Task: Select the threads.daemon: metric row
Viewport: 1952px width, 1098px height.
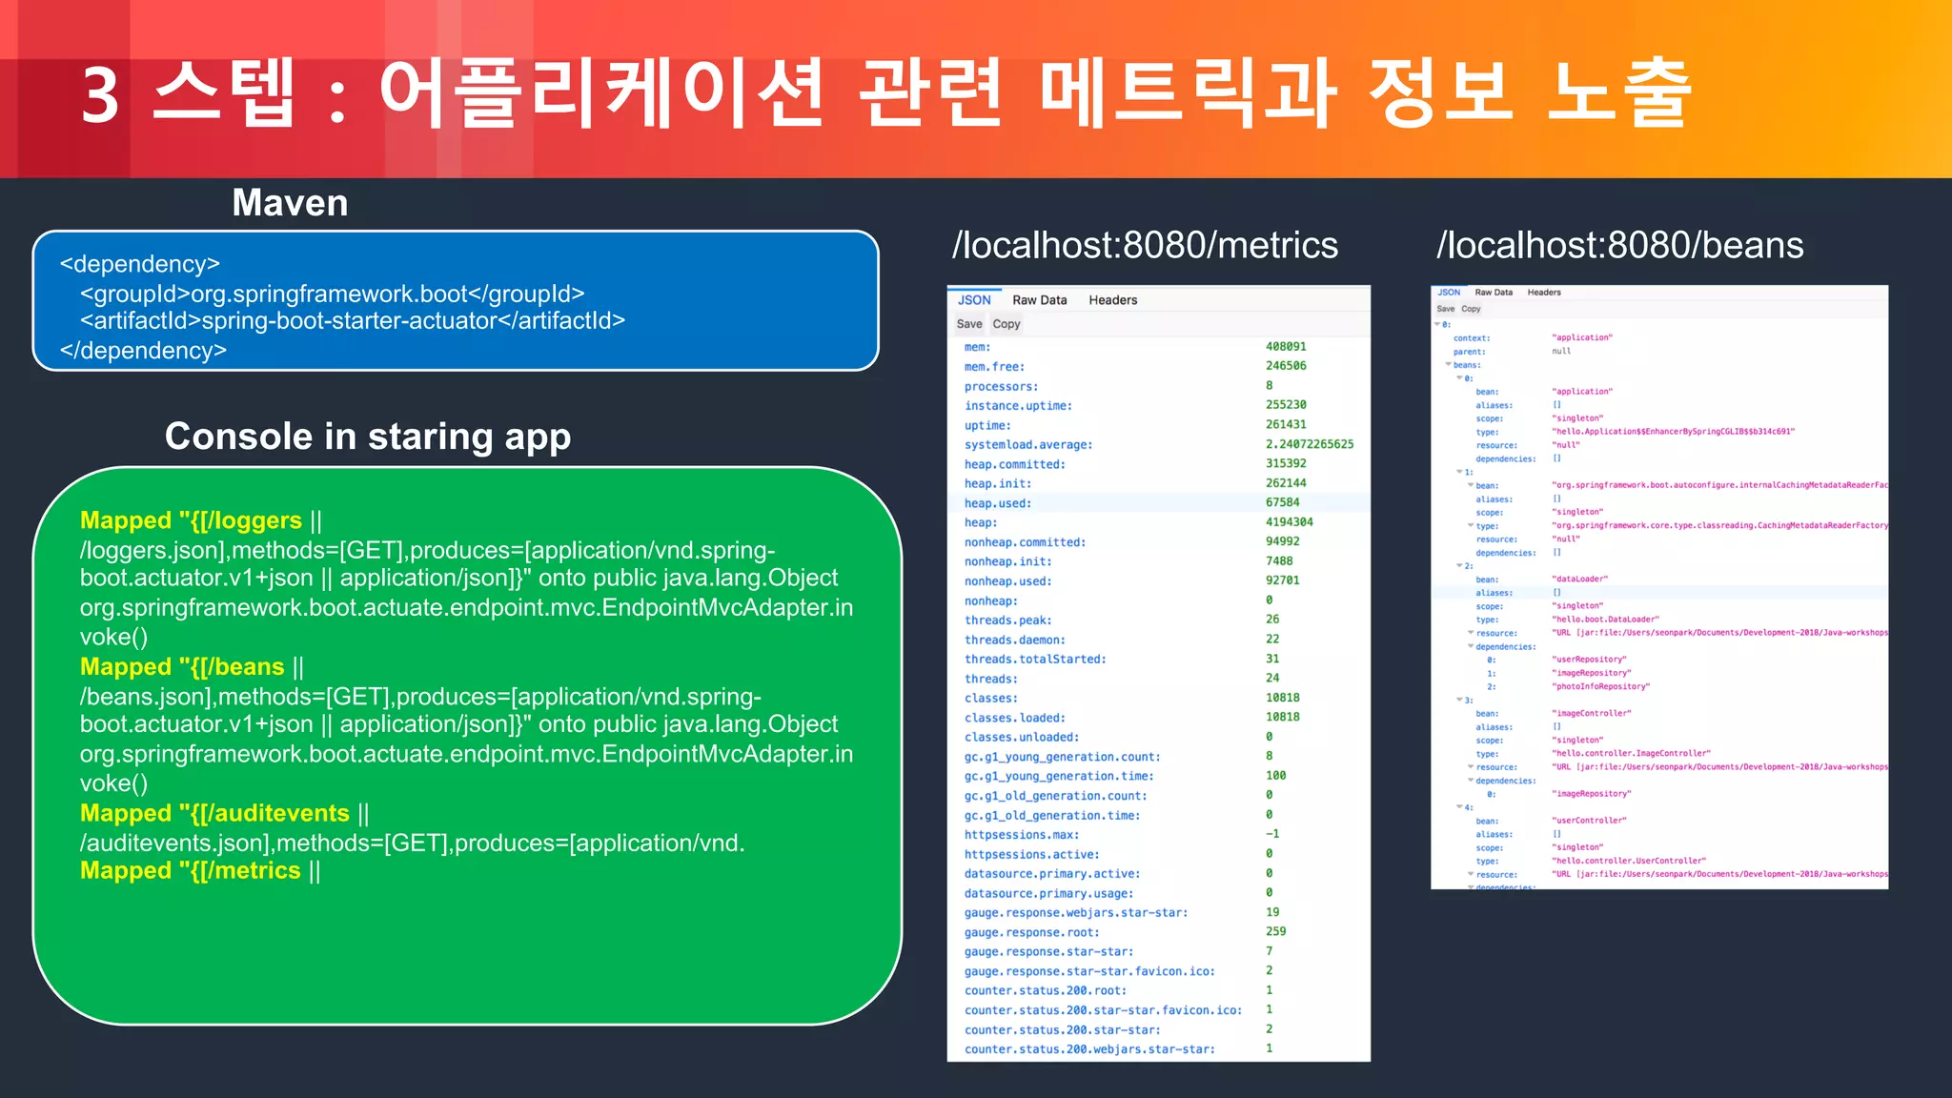Action: pyautogui.click(x=1158, y=640)
